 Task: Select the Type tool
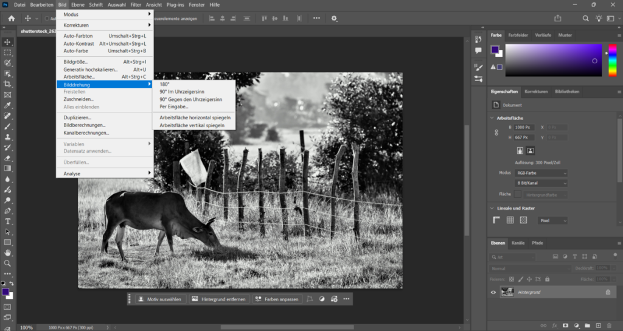(x=7, y=221)
